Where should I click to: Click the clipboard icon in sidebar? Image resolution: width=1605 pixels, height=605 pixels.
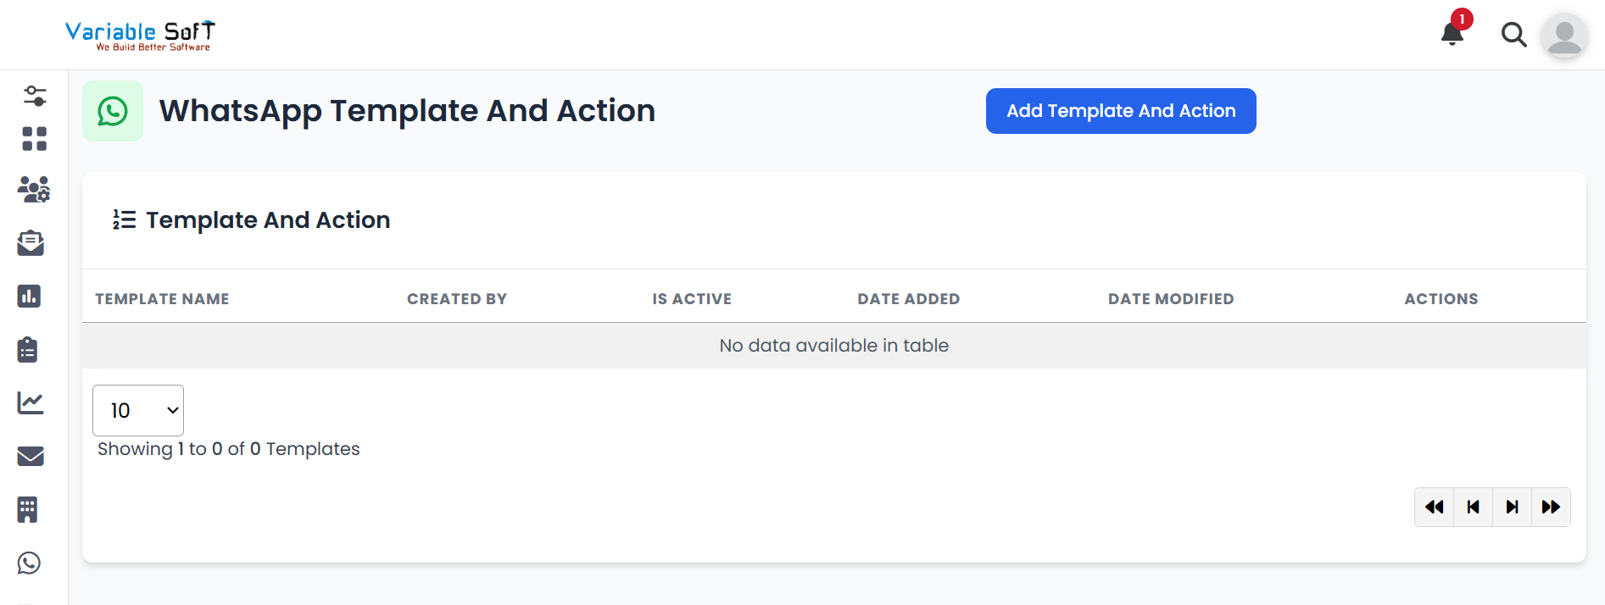28,349
